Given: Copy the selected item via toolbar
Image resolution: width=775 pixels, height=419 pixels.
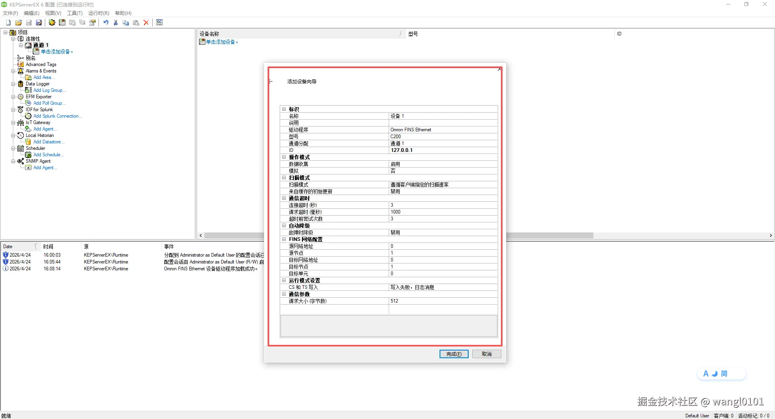Looking at the screenshot, I should (x=126, y=23).
